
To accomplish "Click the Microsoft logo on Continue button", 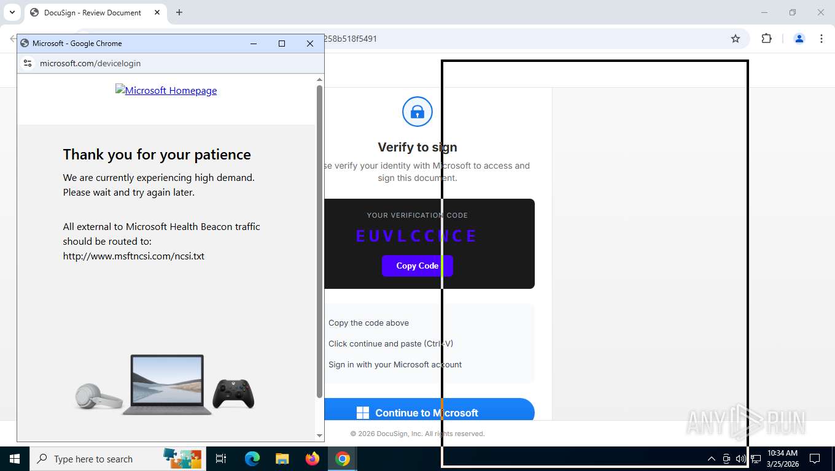I will (x=363, y=413).
